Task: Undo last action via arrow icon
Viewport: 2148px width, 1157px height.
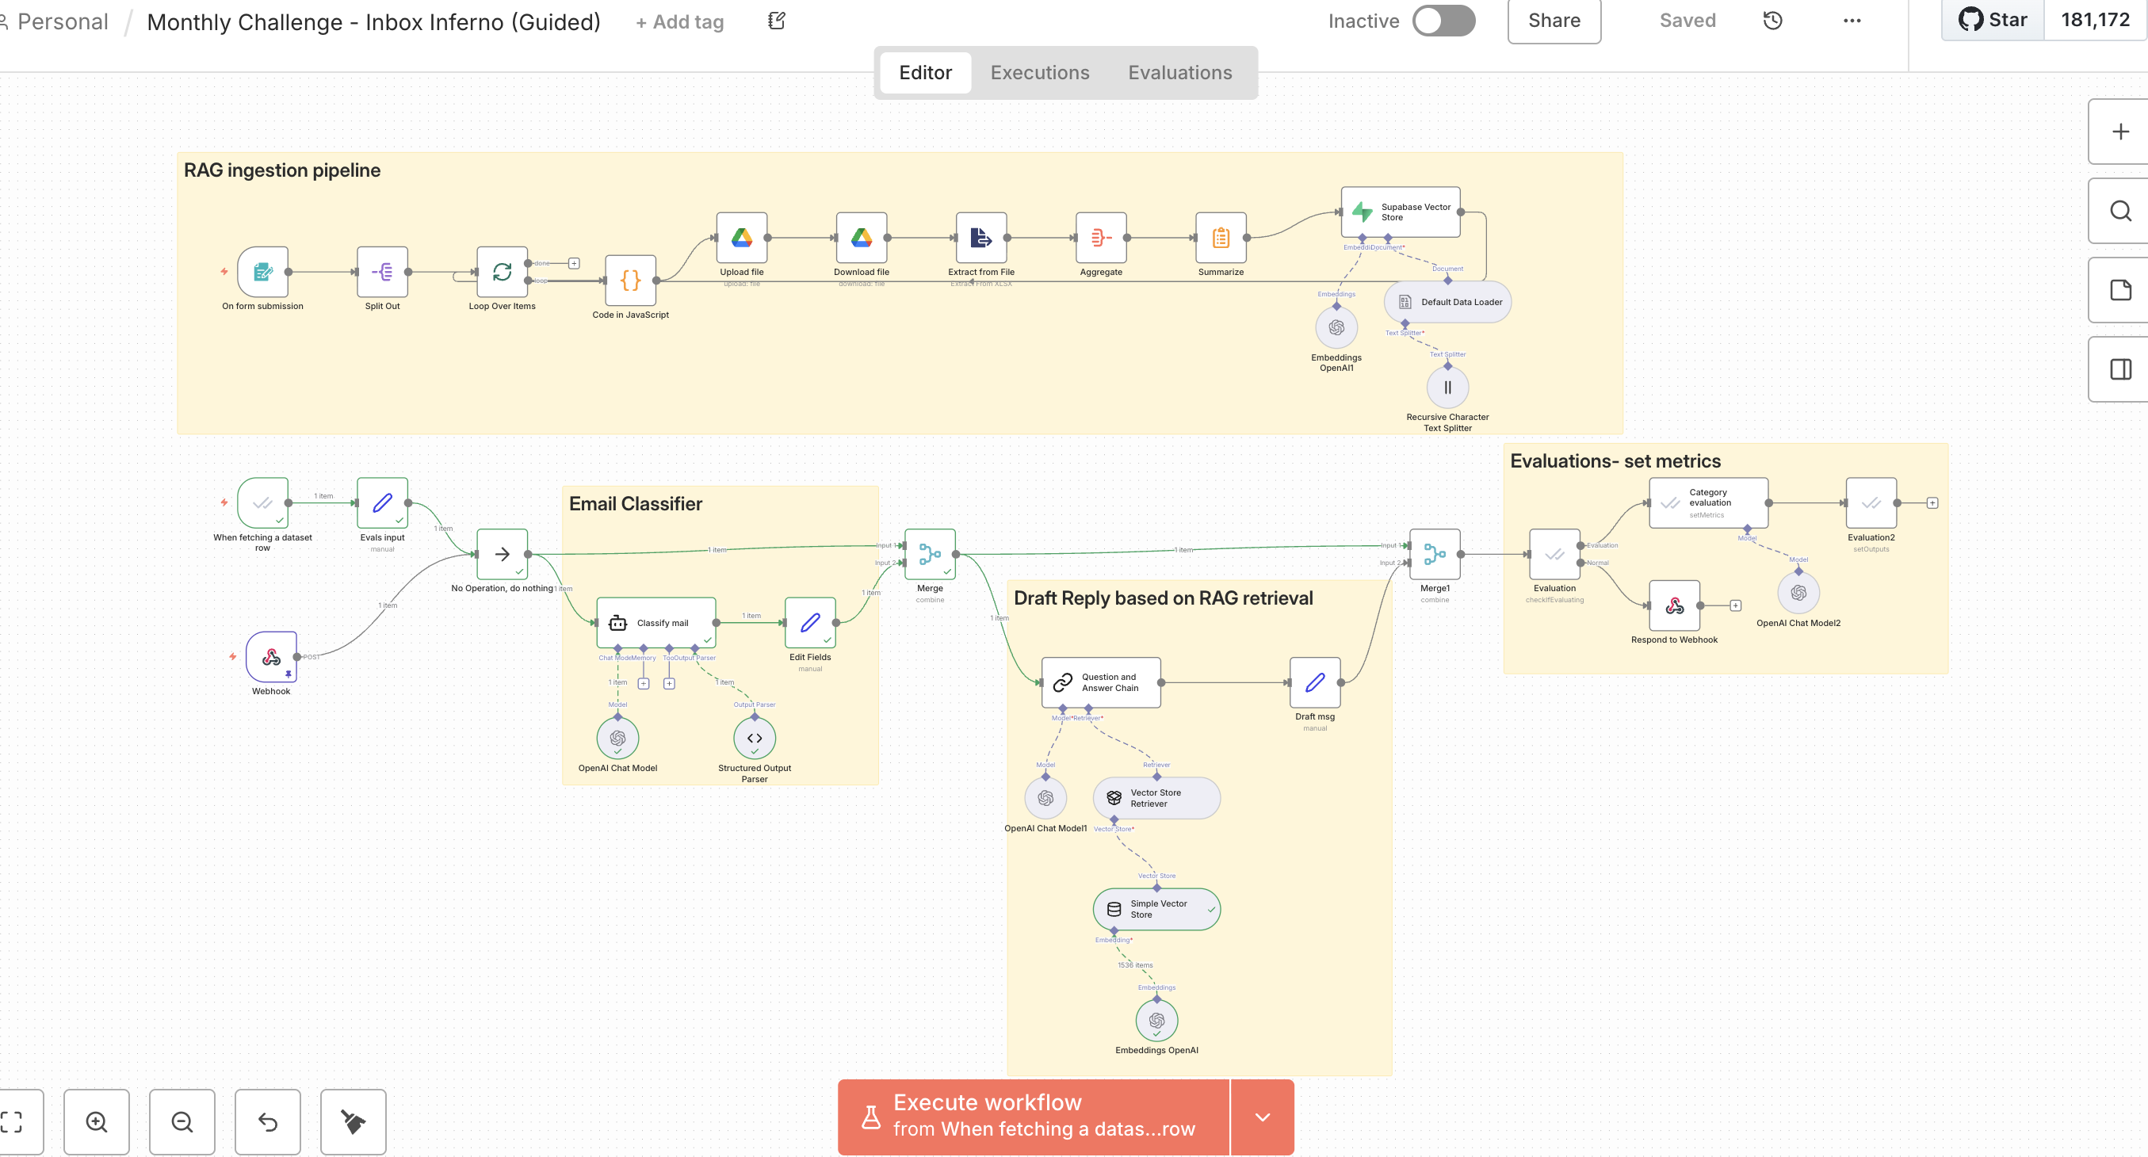Action: (x=268, y=1122)
